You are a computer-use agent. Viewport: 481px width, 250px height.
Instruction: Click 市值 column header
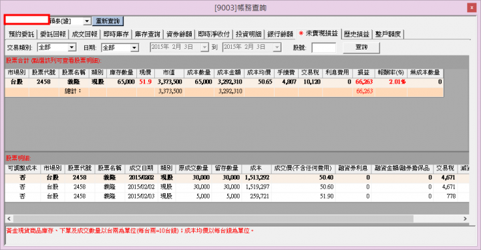point(169,72)
